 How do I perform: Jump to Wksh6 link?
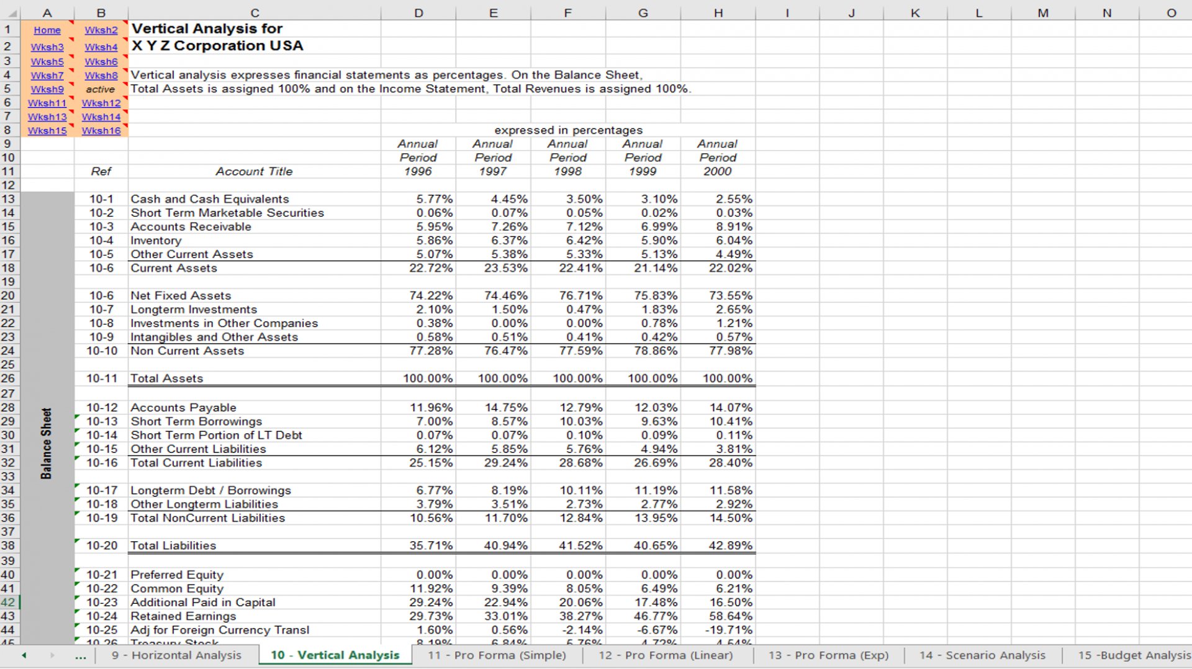click(101, 61)
